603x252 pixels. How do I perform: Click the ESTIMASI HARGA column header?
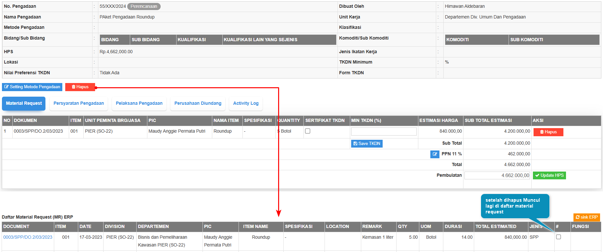438,121
